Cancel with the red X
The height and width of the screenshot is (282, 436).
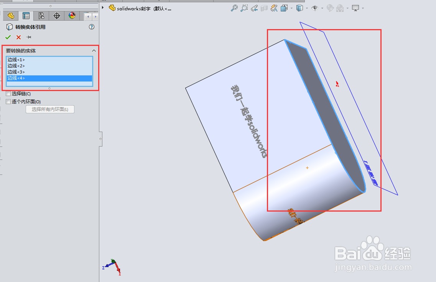(19, 37)
